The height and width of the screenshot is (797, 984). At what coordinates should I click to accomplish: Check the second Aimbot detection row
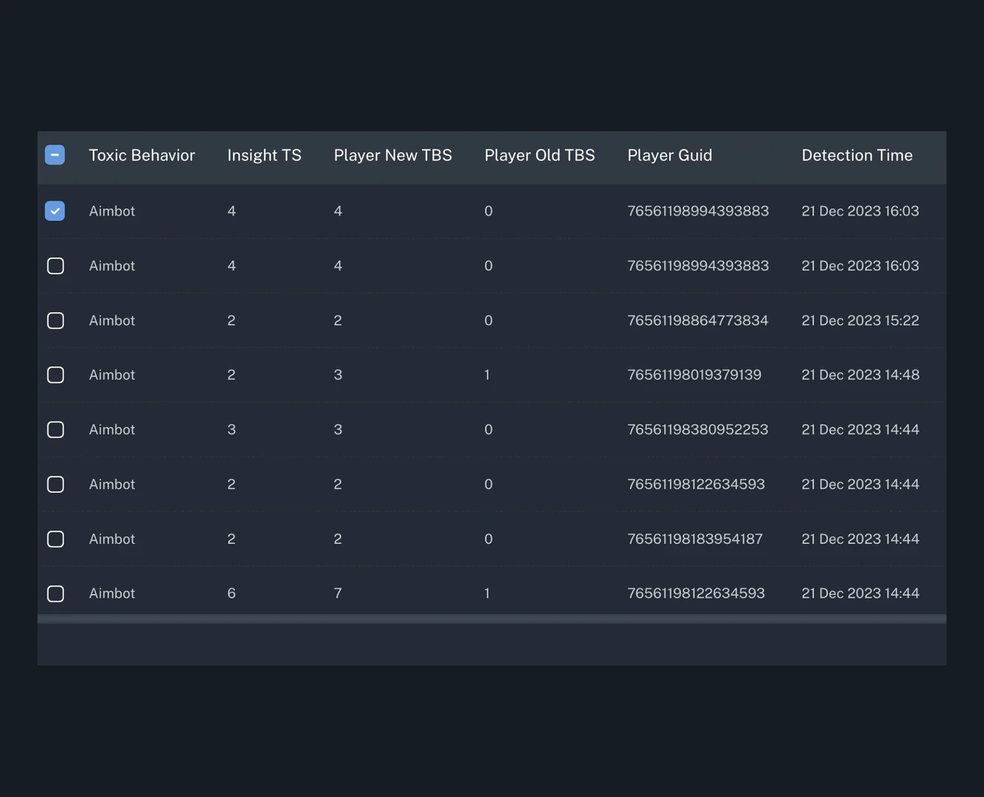[55, 266]
